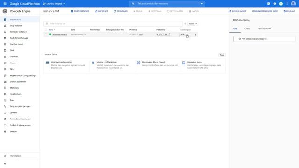Collapse the sidebar with bottom chevron

tap(5, 164)
